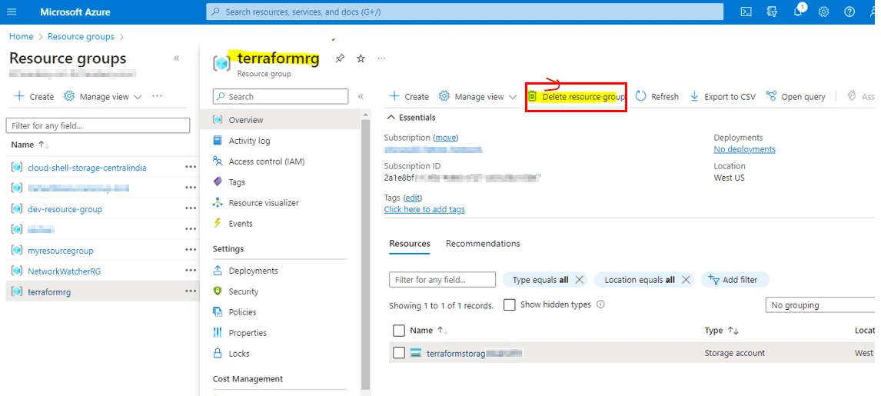This screenshot has width=881, height=396.
Task: Open the hamburger portal menu
Action: pyautogui.click(x=12, y=12)
